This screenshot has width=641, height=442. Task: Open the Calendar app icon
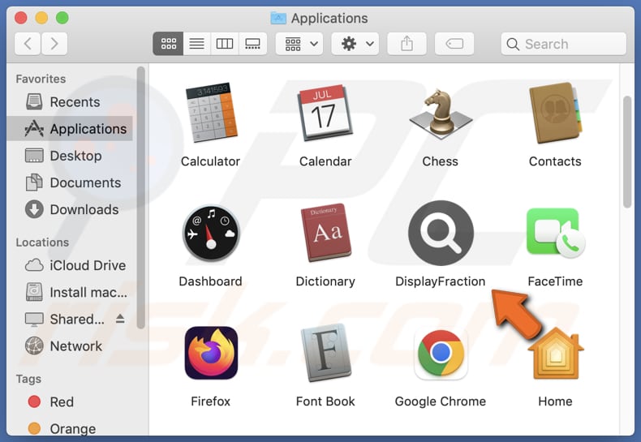(x=325, y=113)
